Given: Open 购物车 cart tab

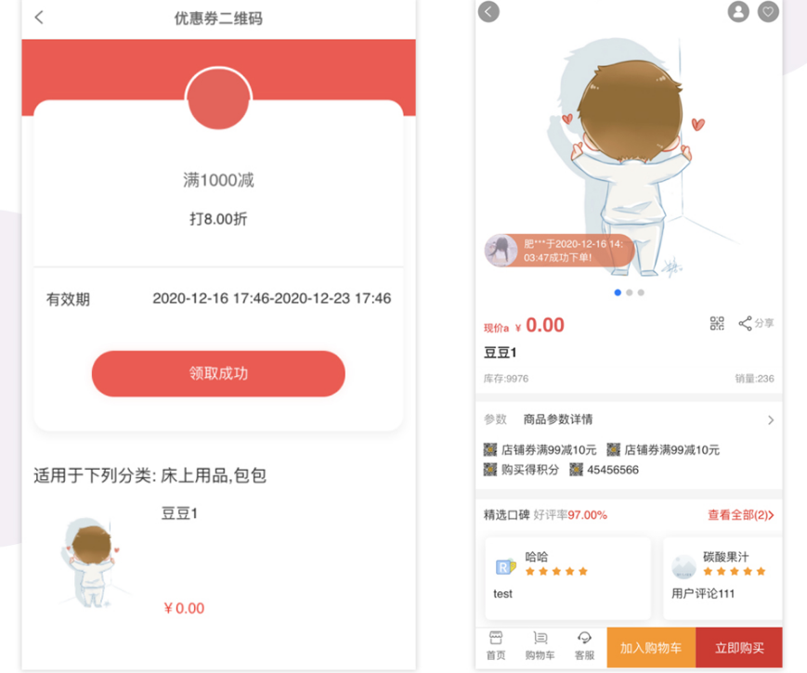Looking at the screenshot, I should [x=540, y=646].
